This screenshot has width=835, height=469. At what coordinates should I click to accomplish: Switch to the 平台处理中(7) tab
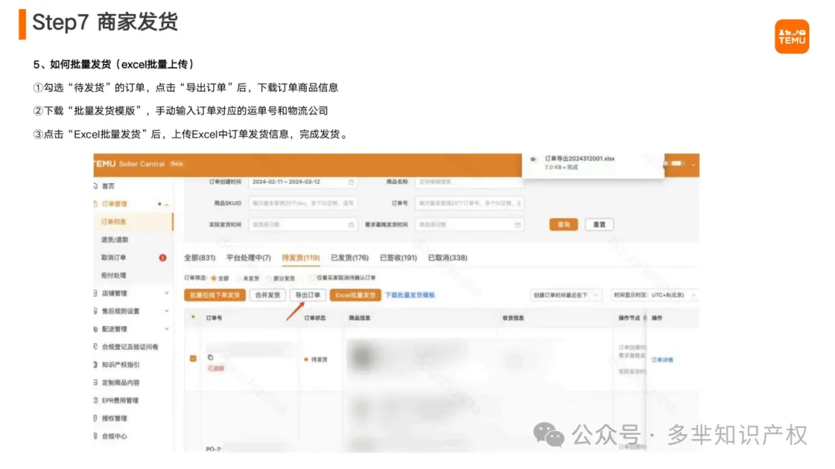tap(249, 257)
